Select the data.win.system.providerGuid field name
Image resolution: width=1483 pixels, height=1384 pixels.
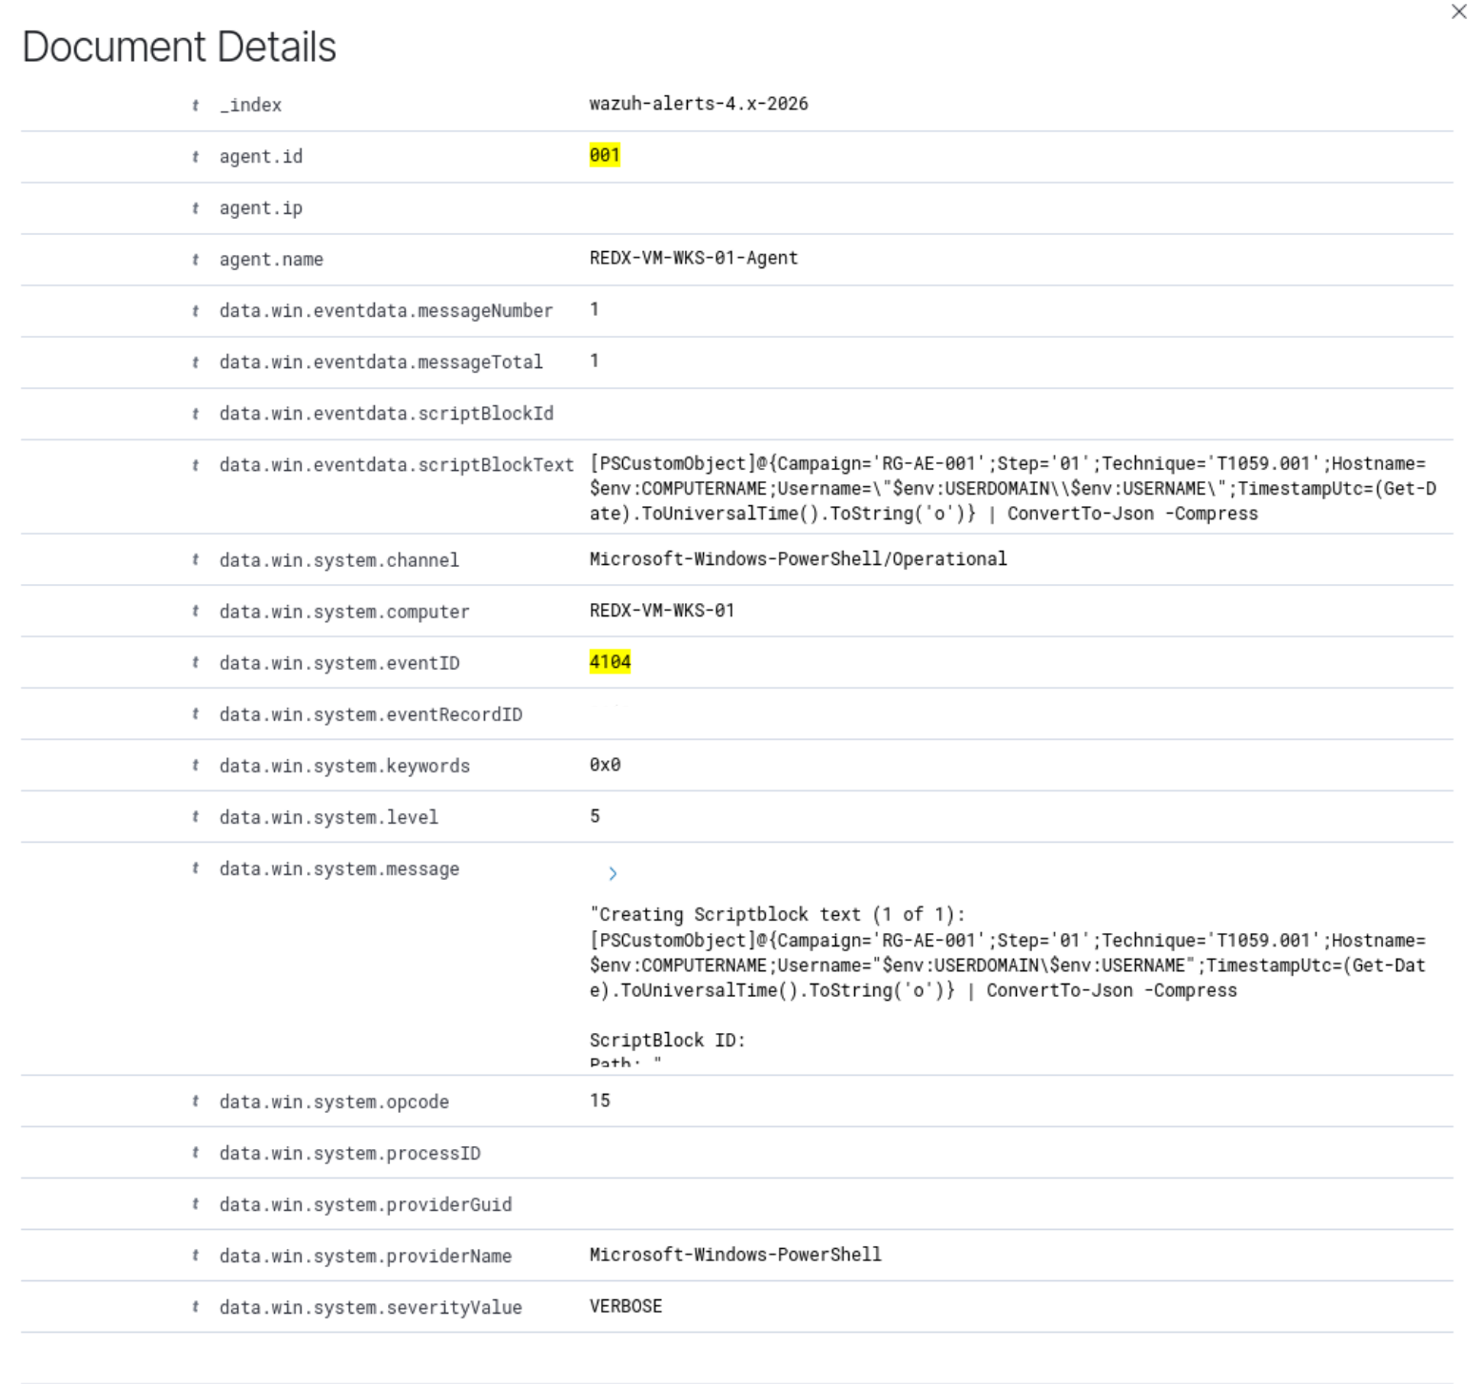[365, 1204]
